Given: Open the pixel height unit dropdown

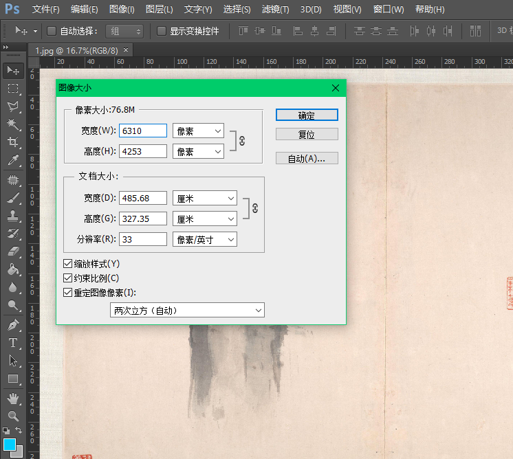Looking at the screenshot, I should [198, 151].
